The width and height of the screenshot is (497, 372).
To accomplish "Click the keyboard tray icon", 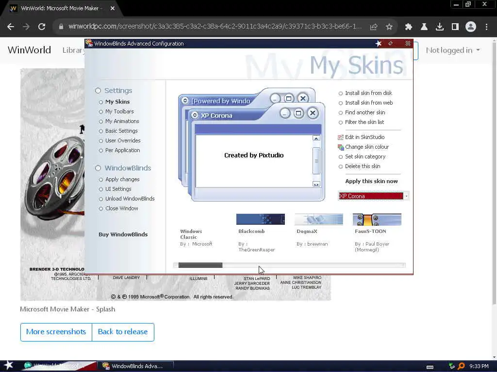I will click(430, 367).
